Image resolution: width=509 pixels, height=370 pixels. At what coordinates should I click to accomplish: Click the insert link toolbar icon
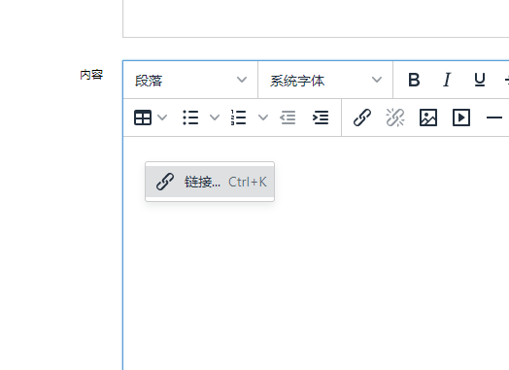coord(362,118)
